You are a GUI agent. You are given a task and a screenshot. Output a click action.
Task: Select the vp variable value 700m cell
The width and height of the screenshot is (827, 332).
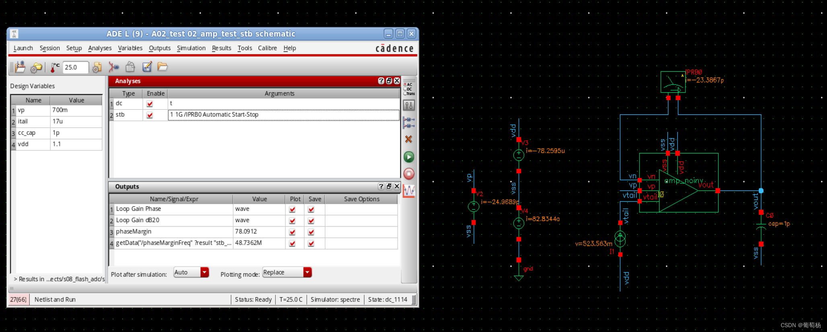[x=76, y=110]
